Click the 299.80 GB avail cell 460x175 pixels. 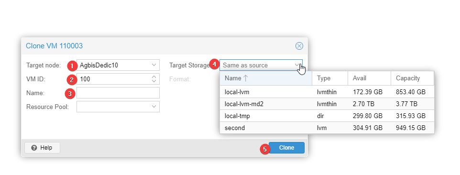(x=369, y=116)
